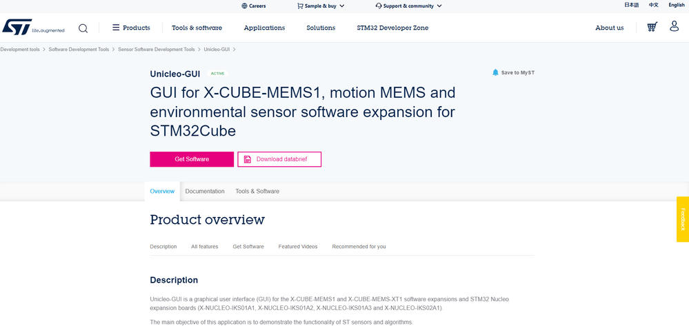The image size is (689, 326).
Task: Jump to the All features section
Action: (204, 247)
